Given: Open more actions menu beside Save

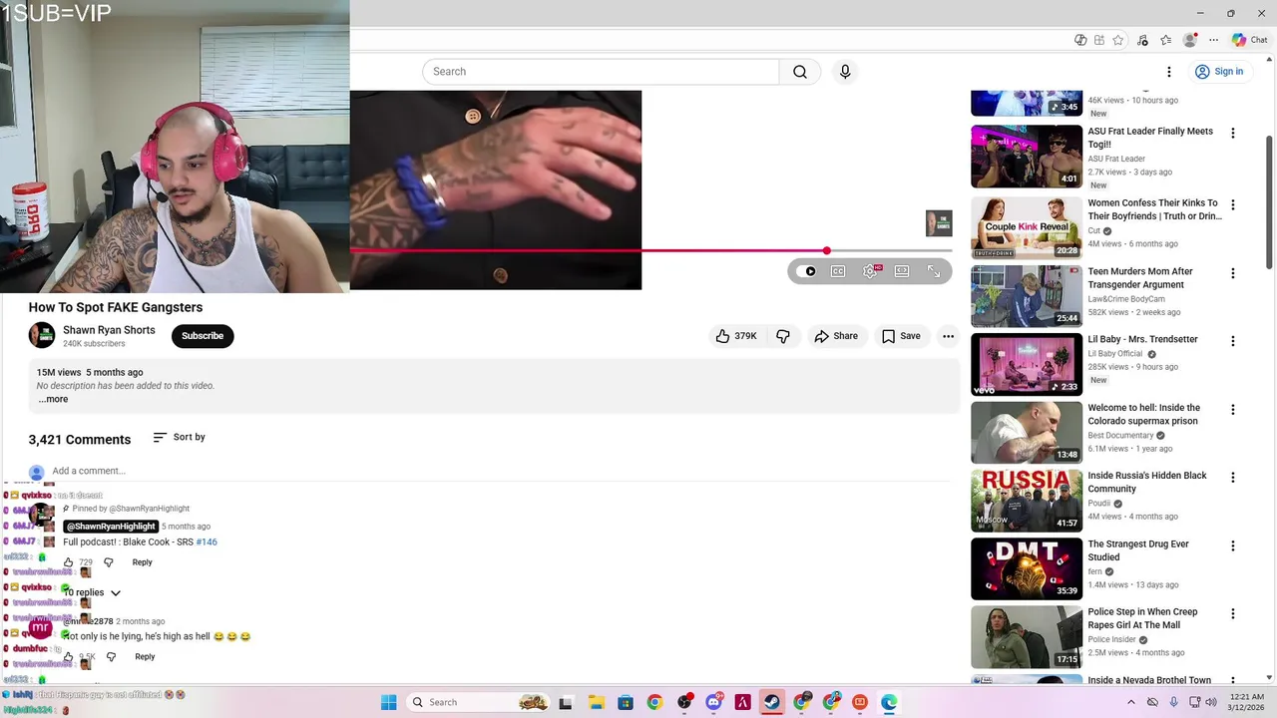Looking at the screenshot, I should 948,336.
